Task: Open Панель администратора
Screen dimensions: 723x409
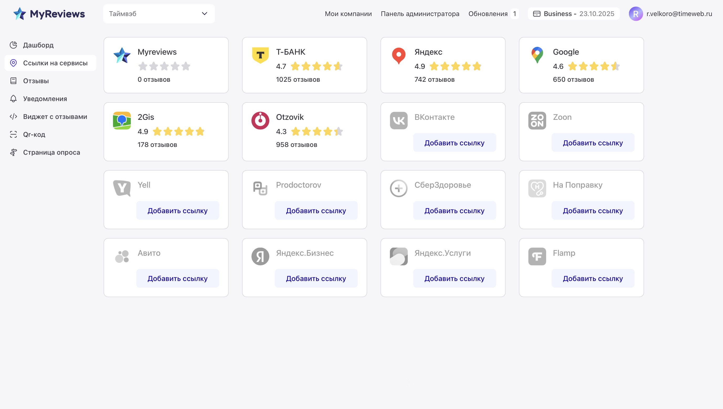Action: pyautogui.click(x=420, y=13)
